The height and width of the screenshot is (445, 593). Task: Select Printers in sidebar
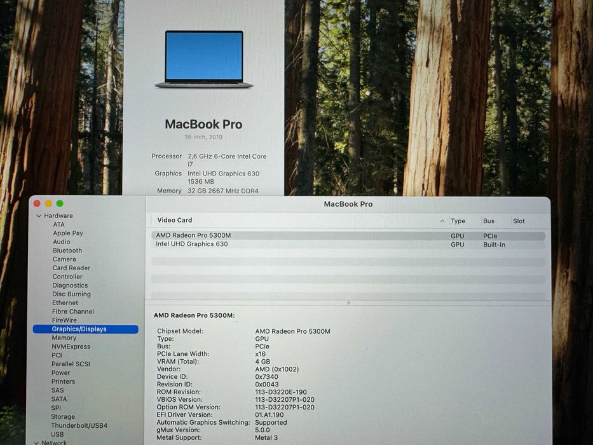[x=63, y=381]
